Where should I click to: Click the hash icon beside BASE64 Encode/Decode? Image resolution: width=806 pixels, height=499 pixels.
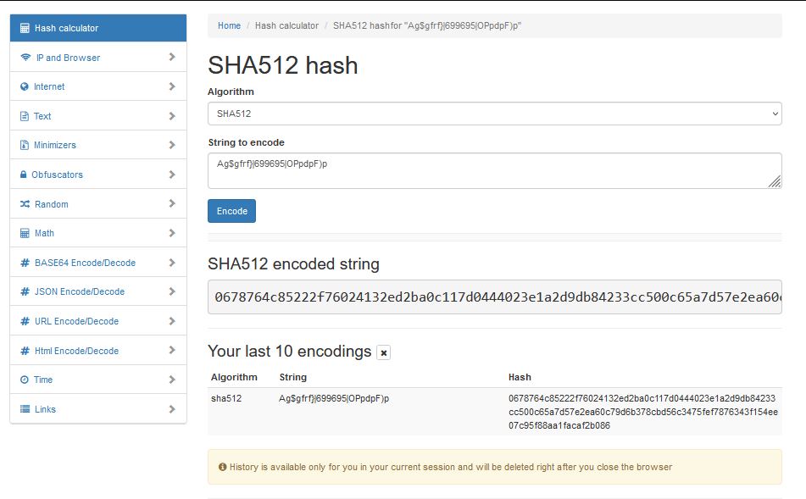coord(25,263)
